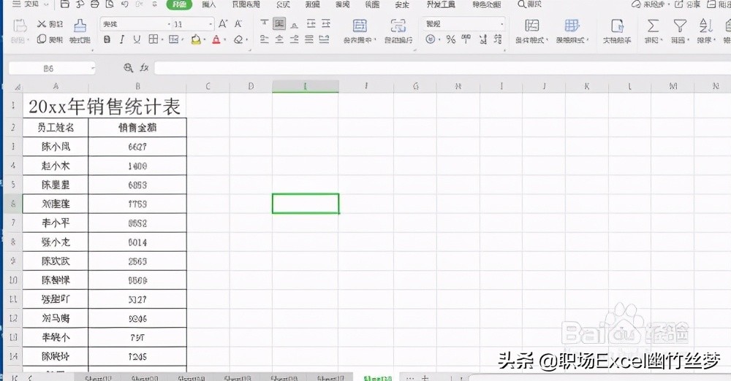The image size is (731, 381).
Task: Click the Merge and Center icon
Action: point(360,26)
